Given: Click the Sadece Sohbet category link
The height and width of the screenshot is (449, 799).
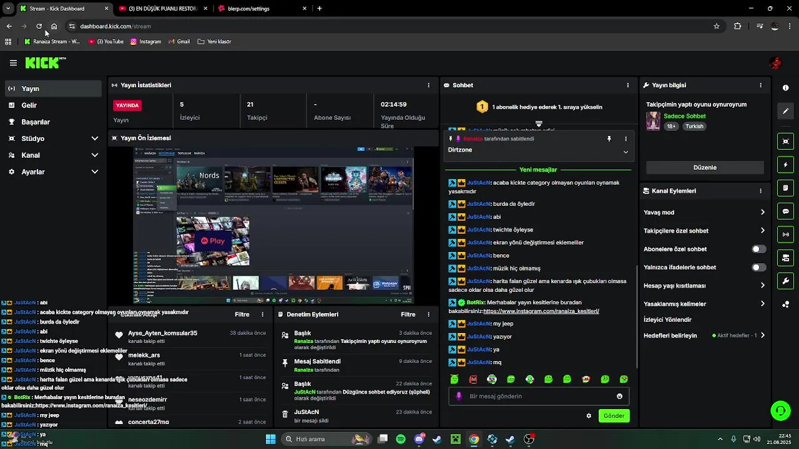Looking at the screenshot, I should pos(685,116).
